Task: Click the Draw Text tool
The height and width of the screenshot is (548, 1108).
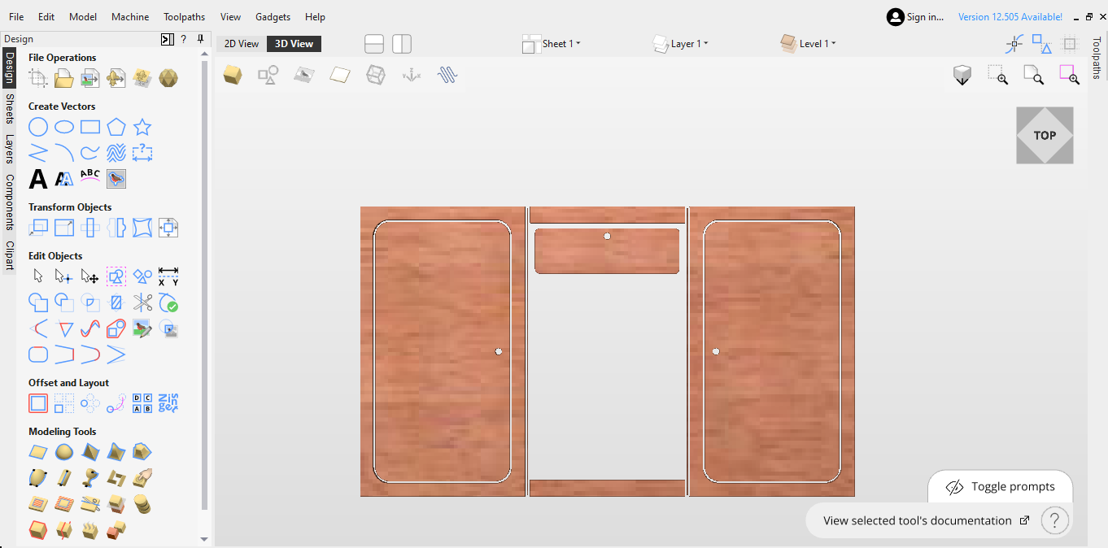Action: click(38, 178)
